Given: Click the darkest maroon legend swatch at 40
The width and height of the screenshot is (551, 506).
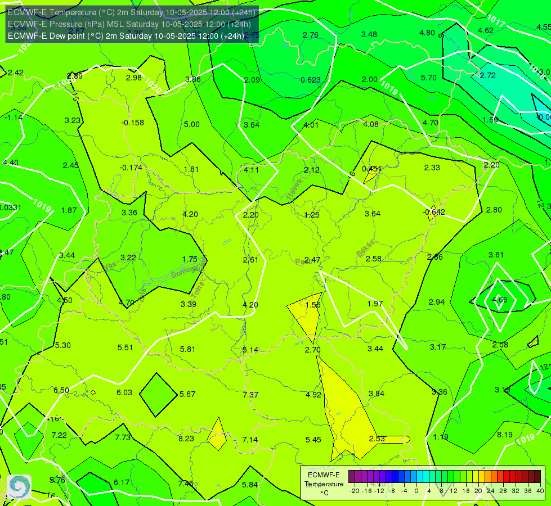Looking at the screenshot, I should tap(537, 477).
